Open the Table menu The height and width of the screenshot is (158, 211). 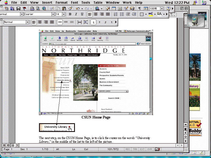[x=98, y=3]
